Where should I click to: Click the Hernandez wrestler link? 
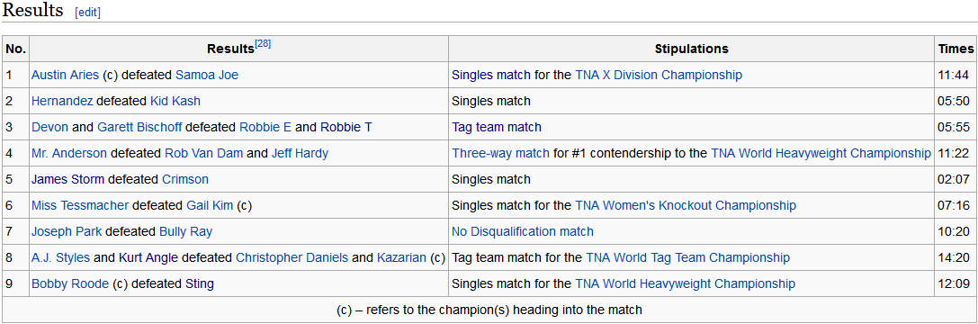click(62, 101)
